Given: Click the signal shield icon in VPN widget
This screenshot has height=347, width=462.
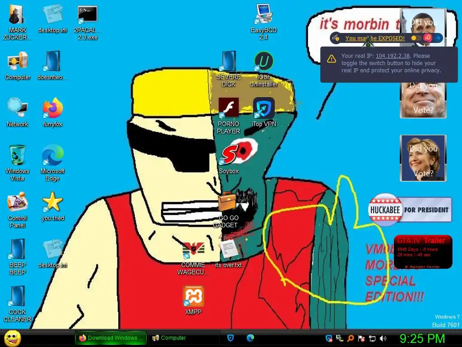Looking at the screenshot, I should click(336, 38).
